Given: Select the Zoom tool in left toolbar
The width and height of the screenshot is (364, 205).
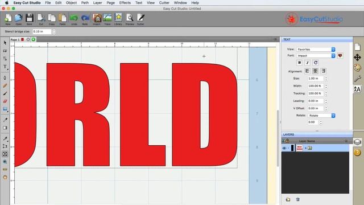Looking at the screenshot, I should tap(5, 162).
